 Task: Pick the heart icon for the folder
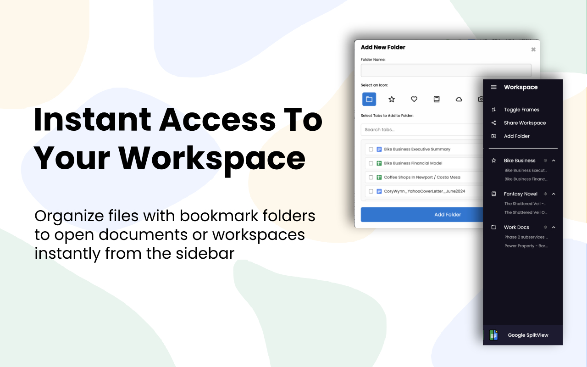(x=414, y=99)
